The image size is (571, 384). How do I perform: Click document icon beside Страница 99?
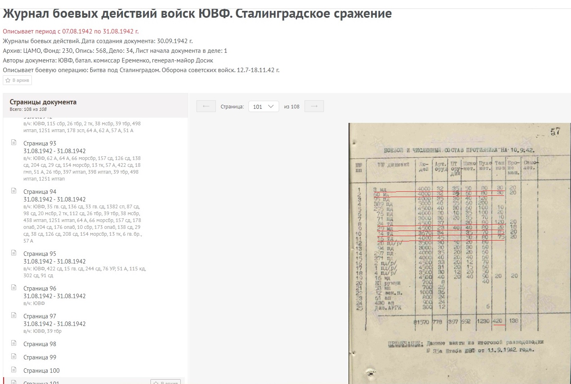point(14,356)
